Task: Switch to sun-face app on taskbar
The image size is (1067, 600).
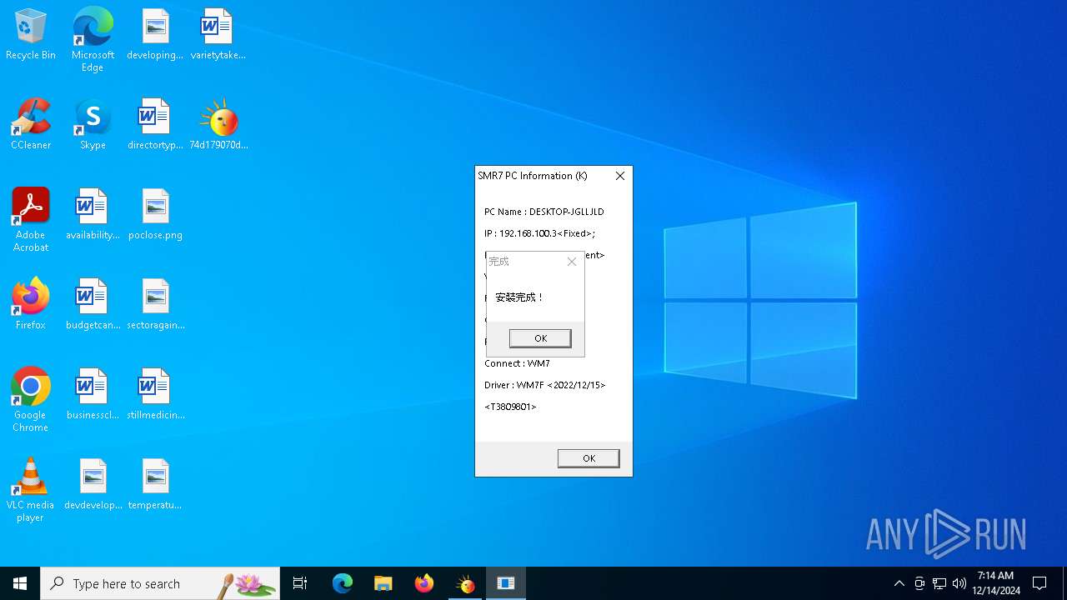Action: [465, 583]
